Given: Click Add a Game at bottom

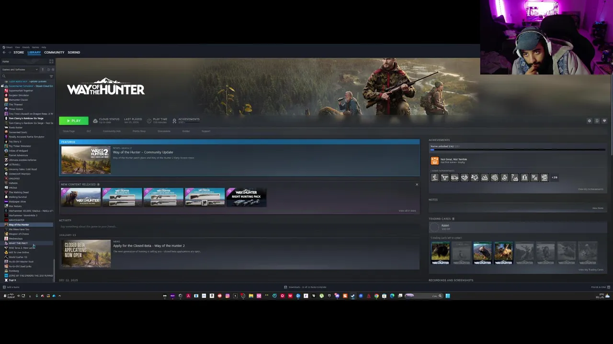Looking at the screenshot, I should (11, 287).
